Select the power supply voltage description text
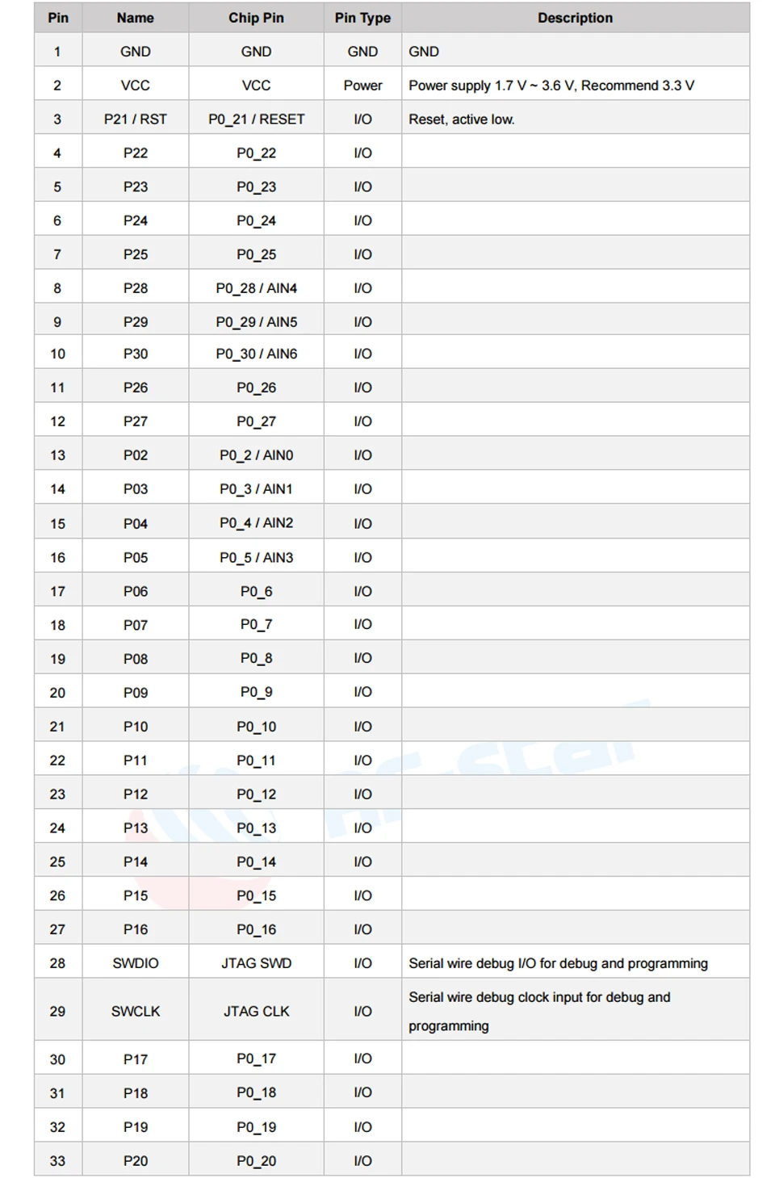Screen dimensions: 775x1178 [x=551, y=85]
